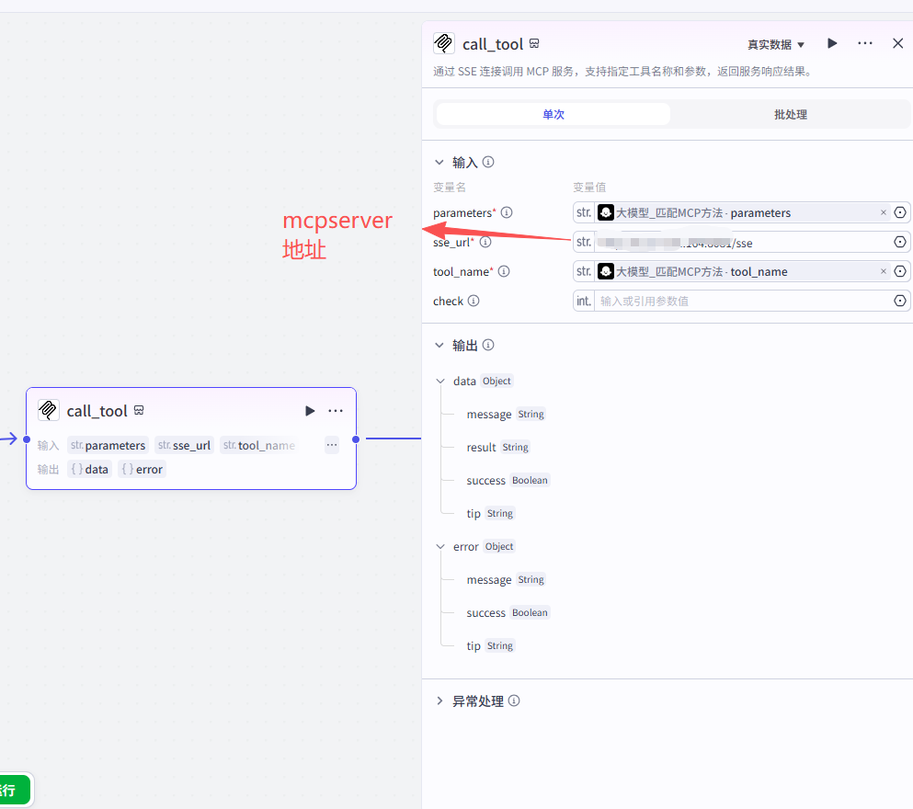Screen dimensions: 913x809
Task: Remove the tool_name variable reference with its x
Action: coord(884,271)
